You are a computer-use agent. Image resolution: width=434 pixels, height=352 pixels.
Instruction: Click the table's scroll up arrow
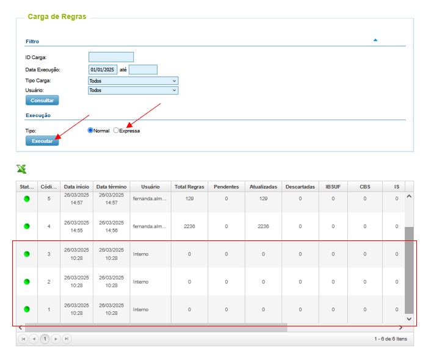coord(409,196)
